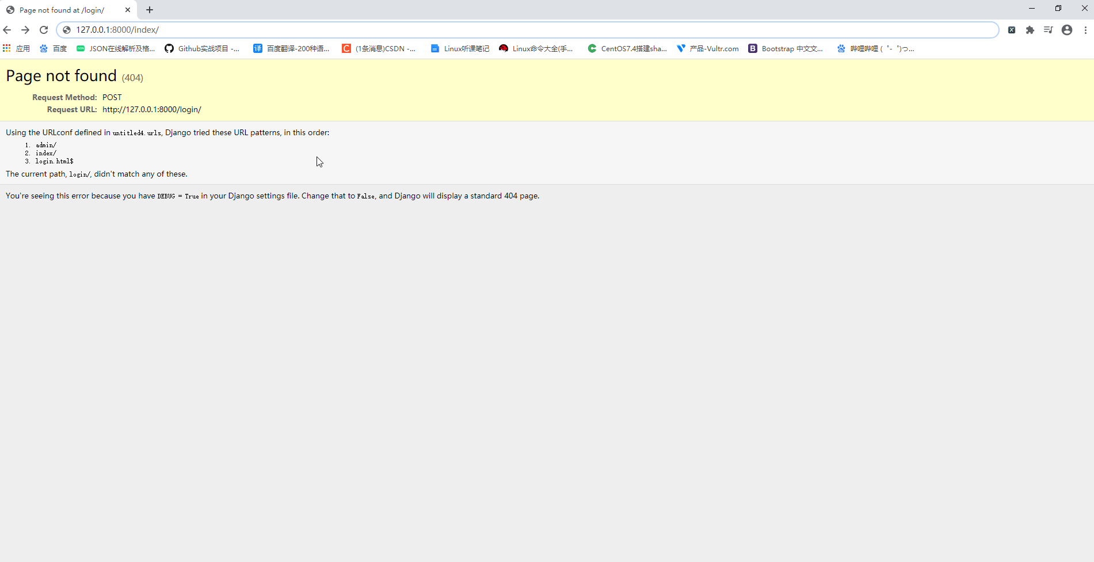Open the media control playlist icon
1094x562 pixels.
1049,30
